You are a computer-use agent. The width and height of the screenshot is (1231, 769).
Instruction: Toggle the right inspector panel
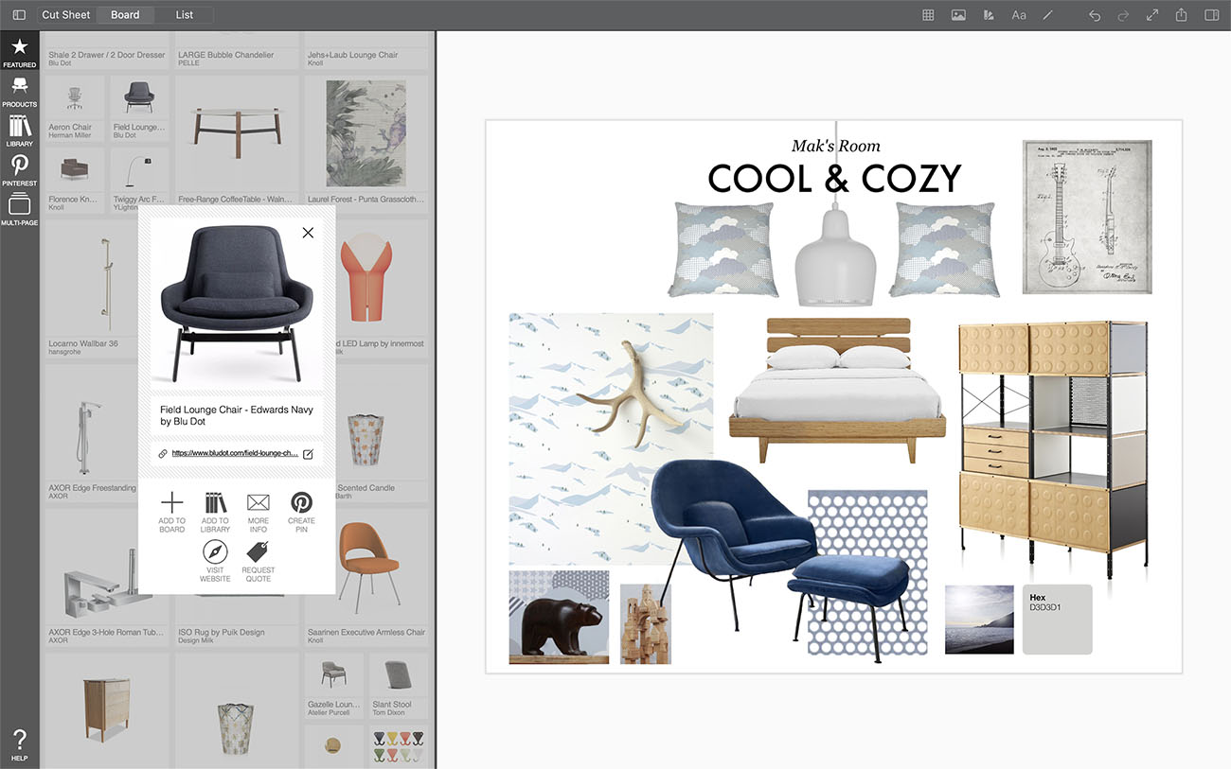click(1211, 15)
